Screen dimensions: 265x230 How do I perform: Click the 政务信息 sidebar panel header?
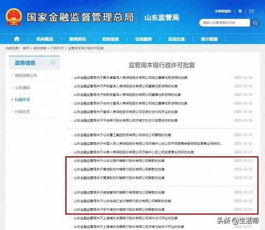[x=34, y=62]
